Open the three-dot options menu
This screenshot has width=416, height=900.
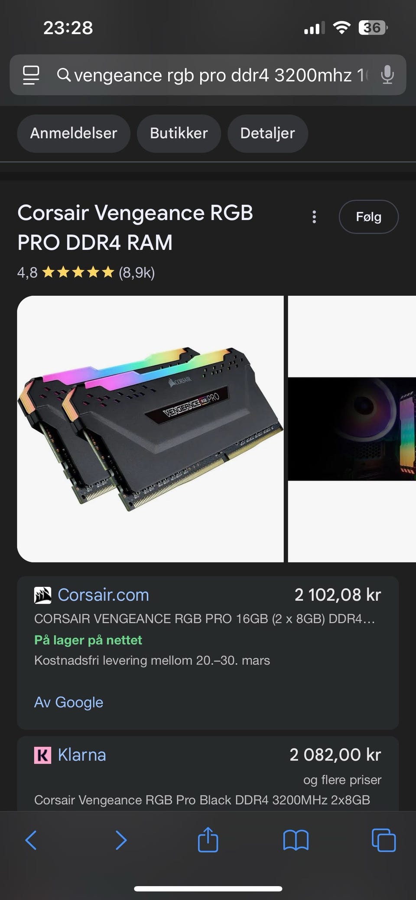(314, 217)
